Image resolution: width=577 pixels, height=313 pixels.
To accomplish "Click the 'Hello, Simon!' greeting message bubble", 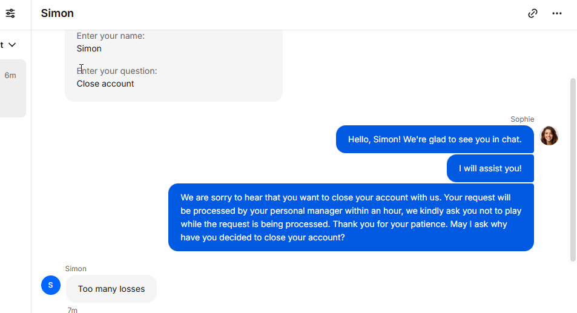I will click(x=435, y=139).
